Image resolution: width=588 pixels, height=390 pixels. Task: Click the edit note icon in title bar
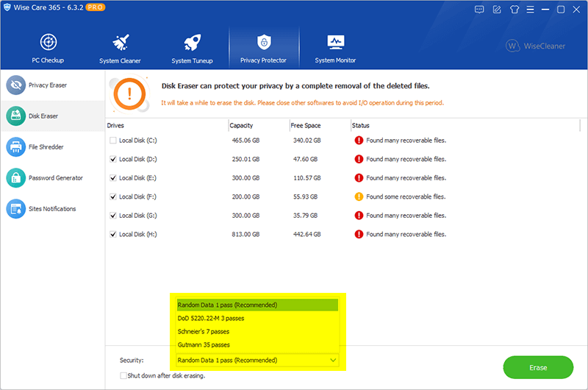point(497,10)
